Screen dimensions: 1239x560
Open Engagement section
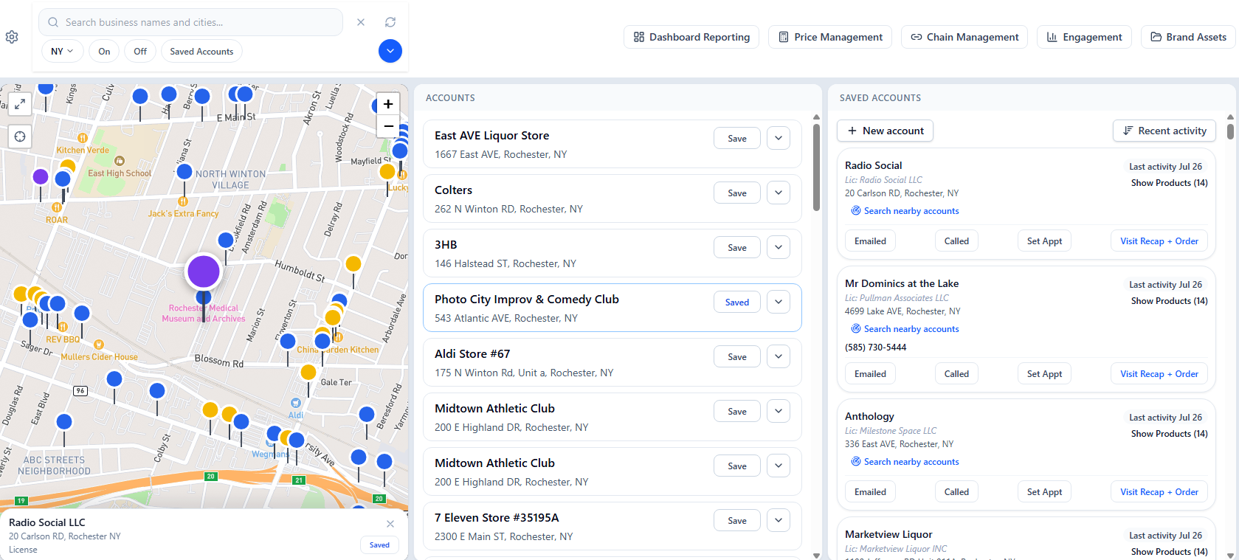(x=1084, y=37)
